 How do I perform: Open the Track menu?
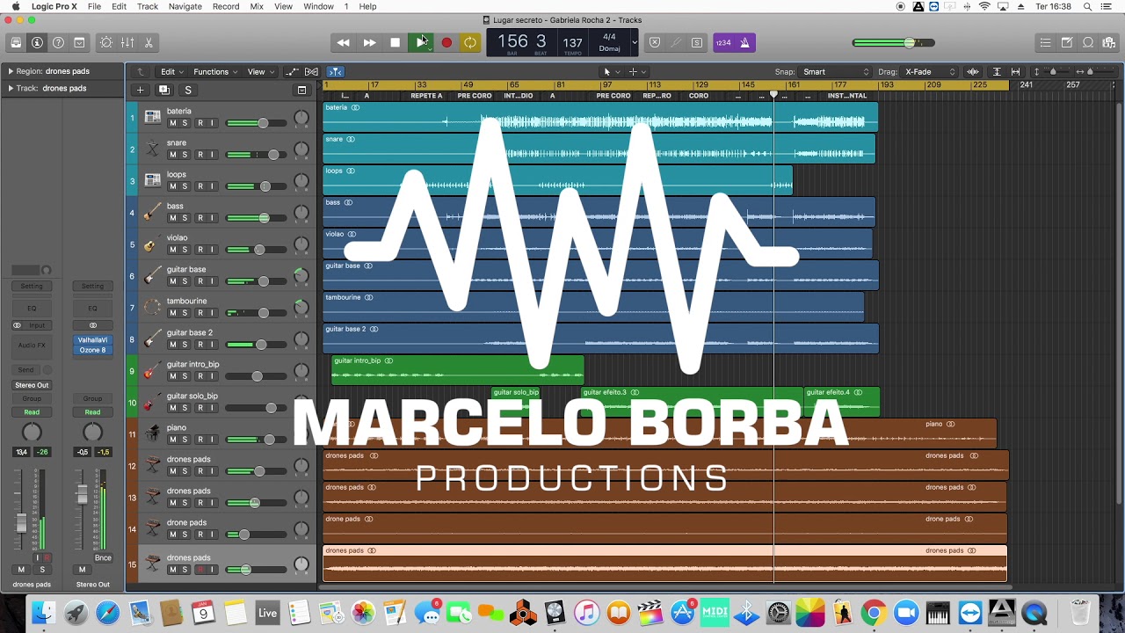click(x=148, y=6)
